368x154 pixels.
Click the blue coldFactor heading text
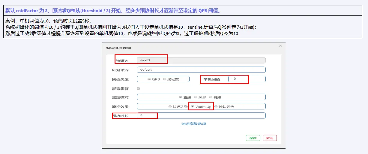point(113,11)
